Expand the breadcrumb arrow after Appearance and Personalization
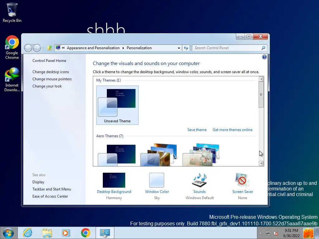Viewport: 319px width, 239px height. [123, 48]
